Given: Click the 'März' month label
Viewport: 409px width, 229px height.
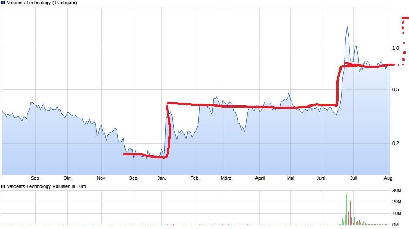Looking at the screenshot, I should (x=226, y=178).
